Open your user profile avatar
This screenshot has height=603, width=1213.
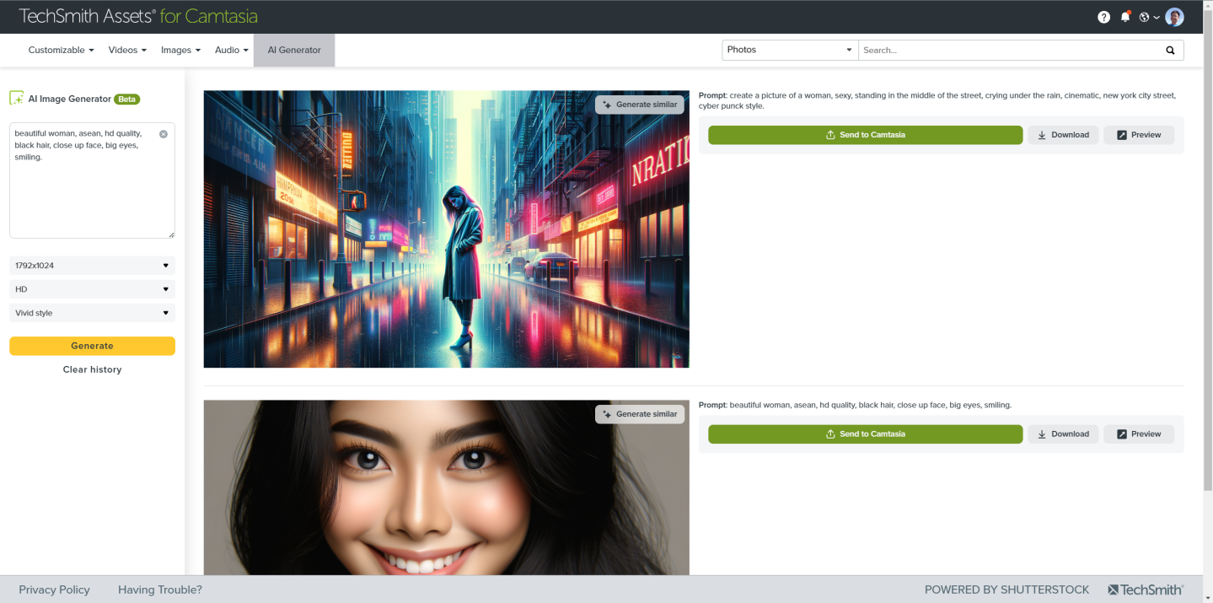1174,17
